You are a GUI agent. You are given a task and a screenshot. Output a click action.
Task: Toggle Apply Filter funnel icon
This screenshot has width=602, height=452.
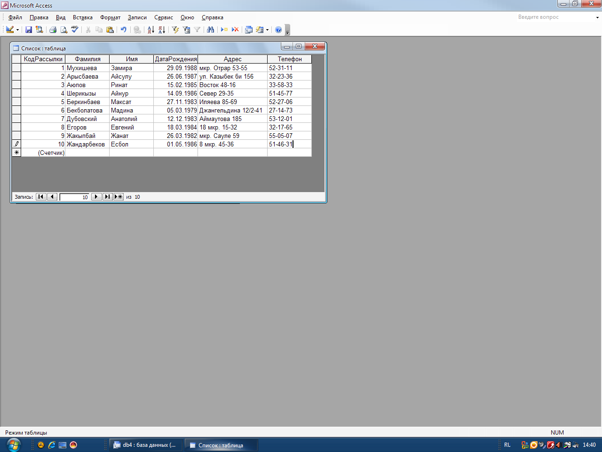pyautogui.click(x=197, y=30)
